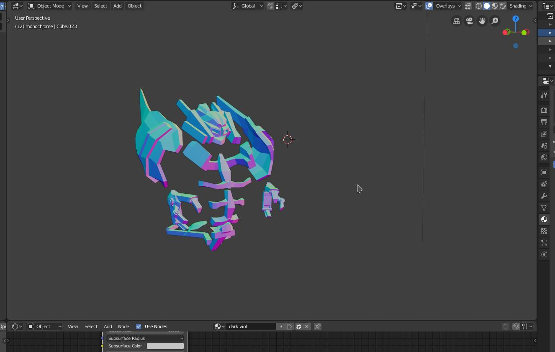Click the Z axis on navigation gizmo
The width and height of the screenshot is (555, 352).
click(516, 19)
